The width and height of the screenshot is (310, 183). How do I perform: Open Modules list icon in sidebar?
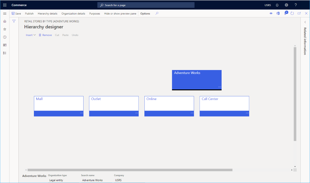5,53
